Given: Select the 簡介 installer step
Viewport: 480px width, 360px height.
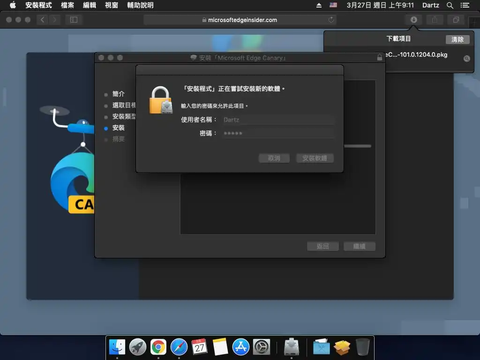Looking at the screenshot, I should [118, 94].
